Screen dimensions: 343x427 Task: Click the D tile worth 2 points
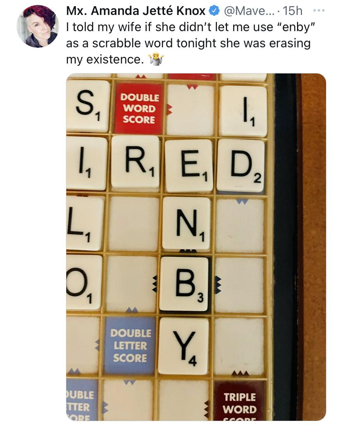click(x=241, y=165)
